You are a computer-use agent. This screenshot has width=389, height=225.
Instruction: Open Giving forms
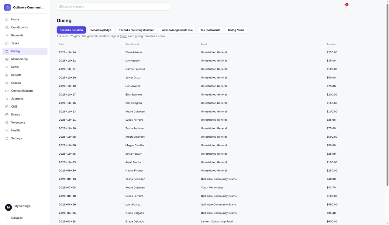[236, 30]
